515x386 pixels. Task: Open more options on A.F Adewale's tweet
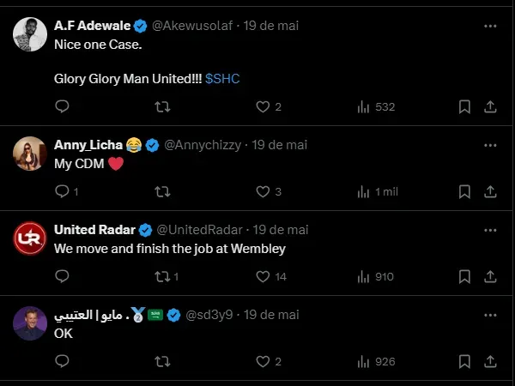(x=490, y=26)
